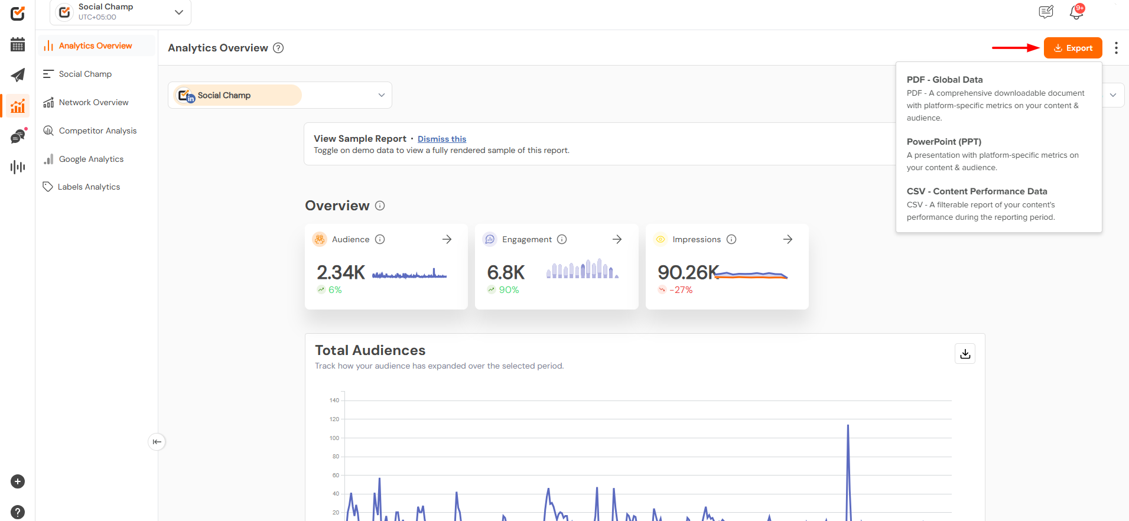Screen dimensions: 1129x521
Task: Click the Impressions -27% change indicator
Action: pyautogui.click(x=675, y=290)
